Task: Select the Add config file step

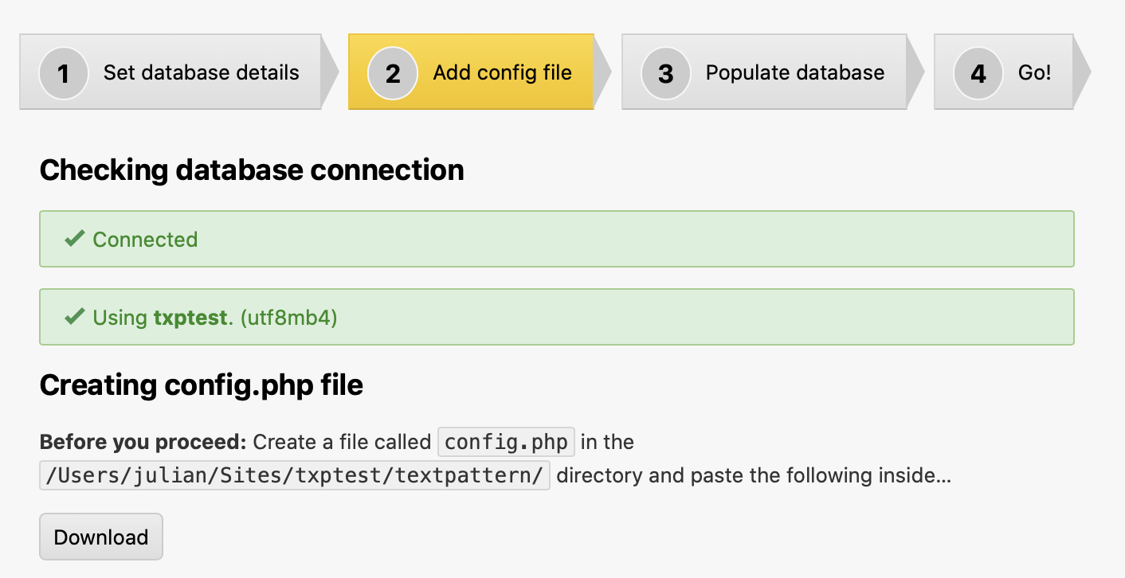Action: 502,72
